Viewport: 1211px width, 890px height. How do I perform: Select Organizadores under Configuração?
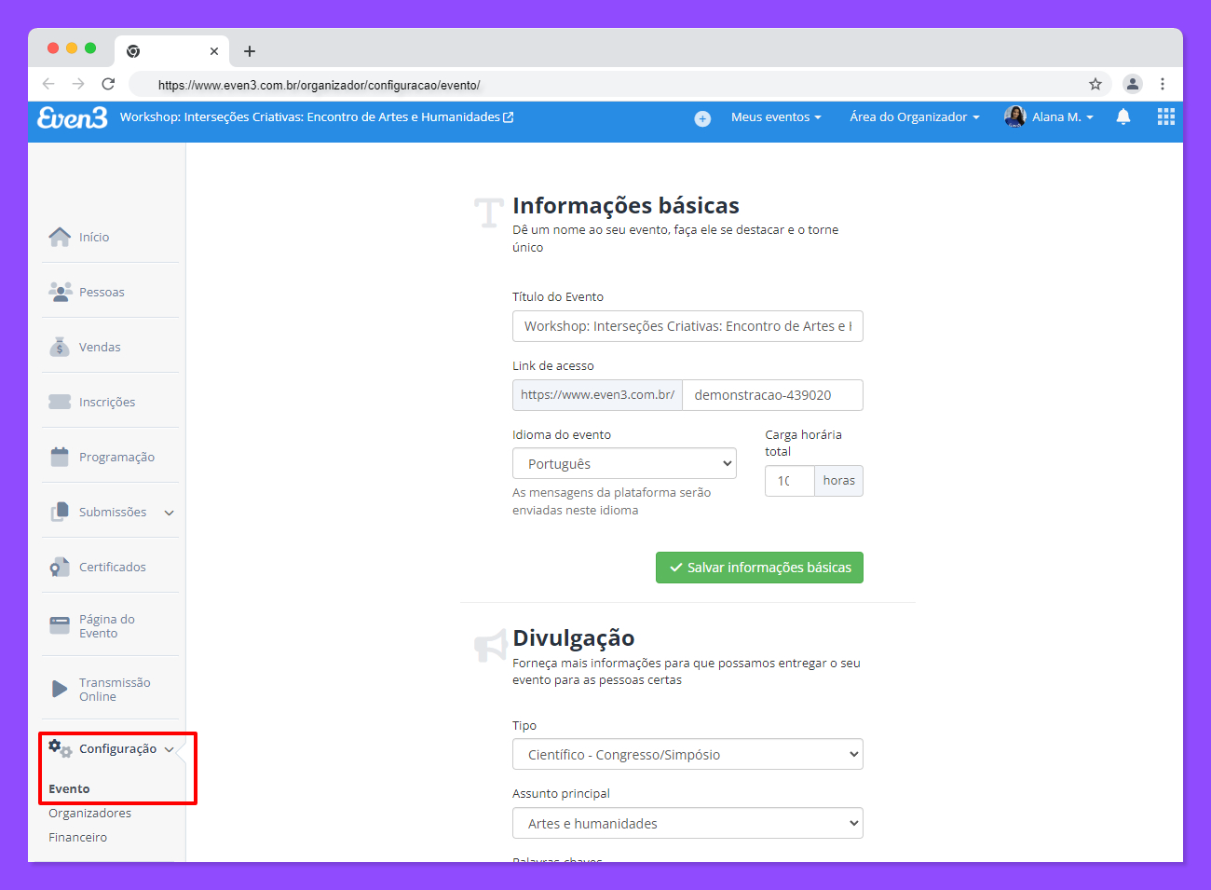tap(90, 814)
